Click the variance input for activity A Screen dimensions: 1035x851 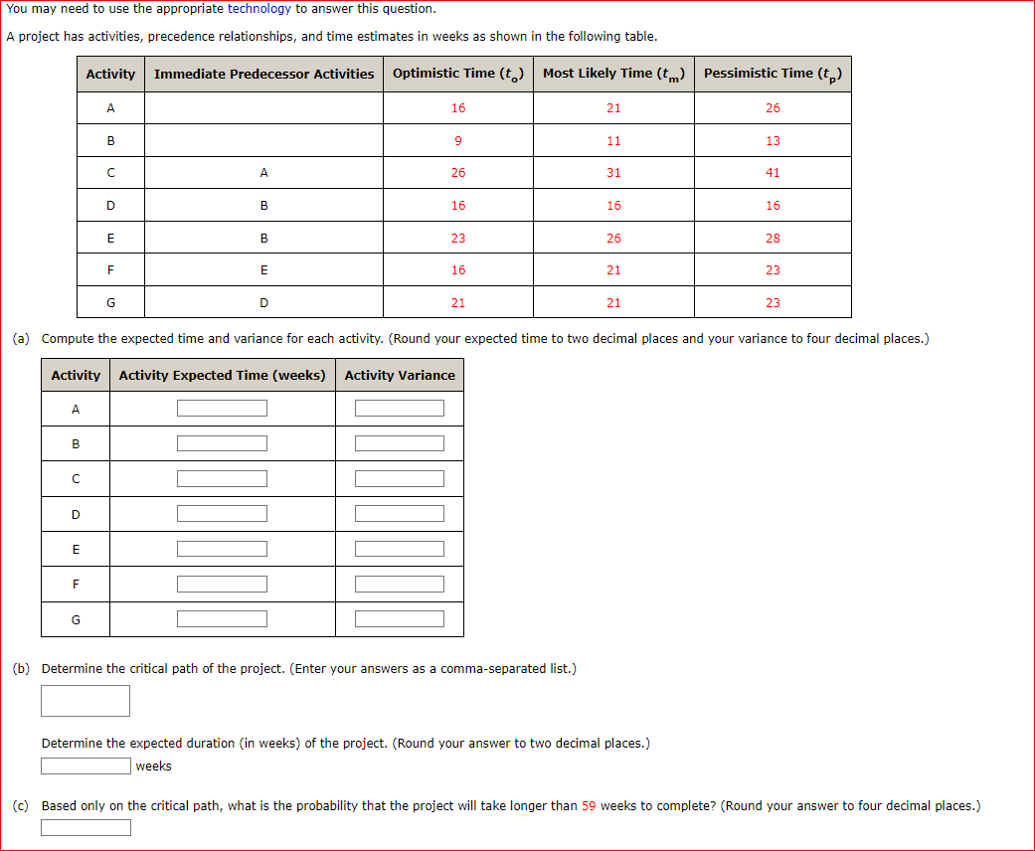click(x=399, y=408)
